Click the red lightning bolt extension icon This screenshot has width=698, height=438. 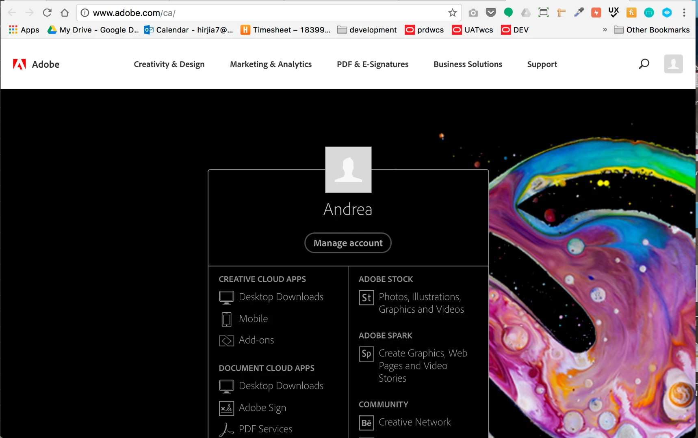(596, 13)
